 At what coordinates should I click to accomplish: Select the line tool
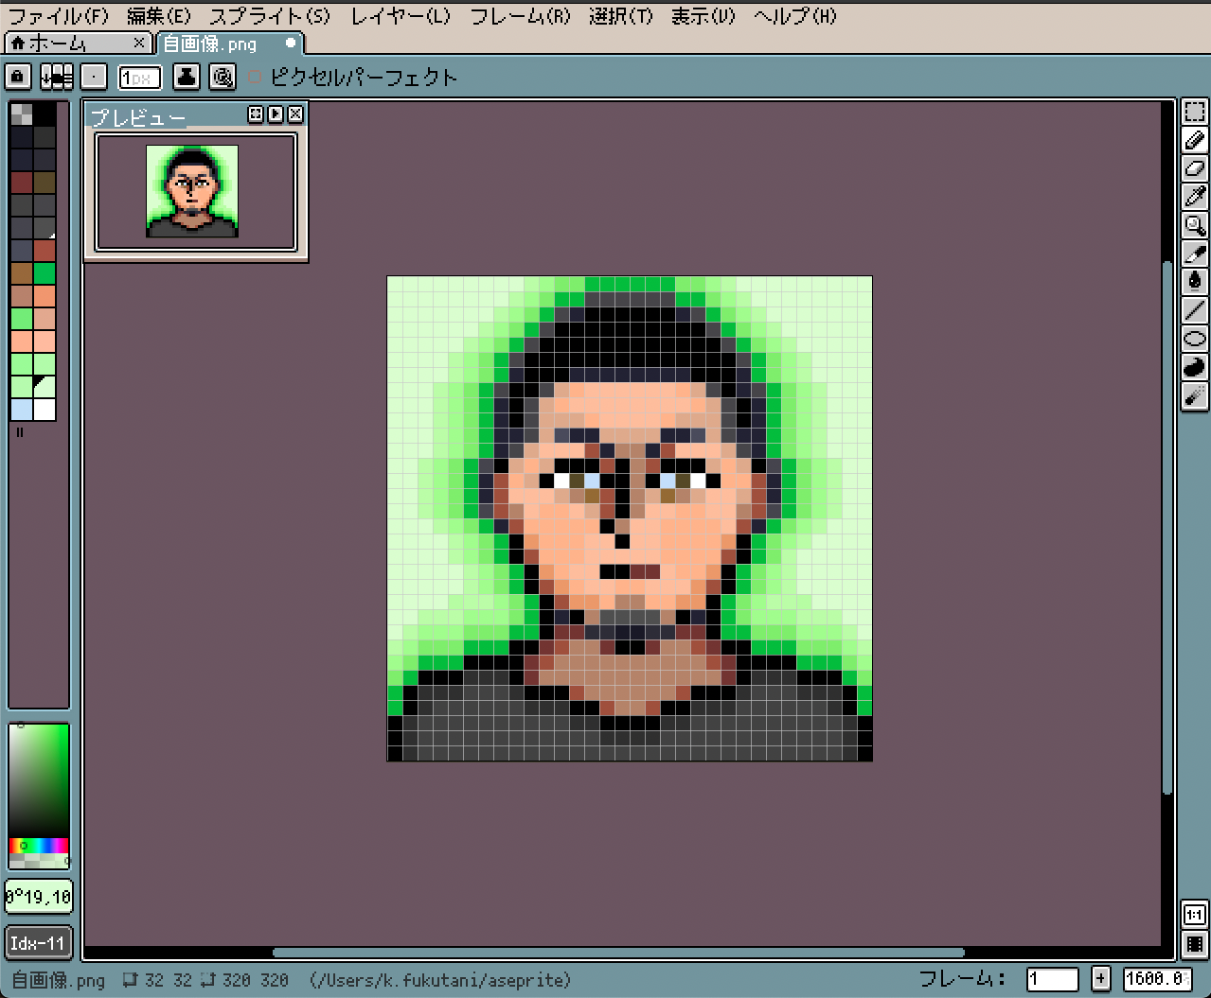pos(1195,309)
